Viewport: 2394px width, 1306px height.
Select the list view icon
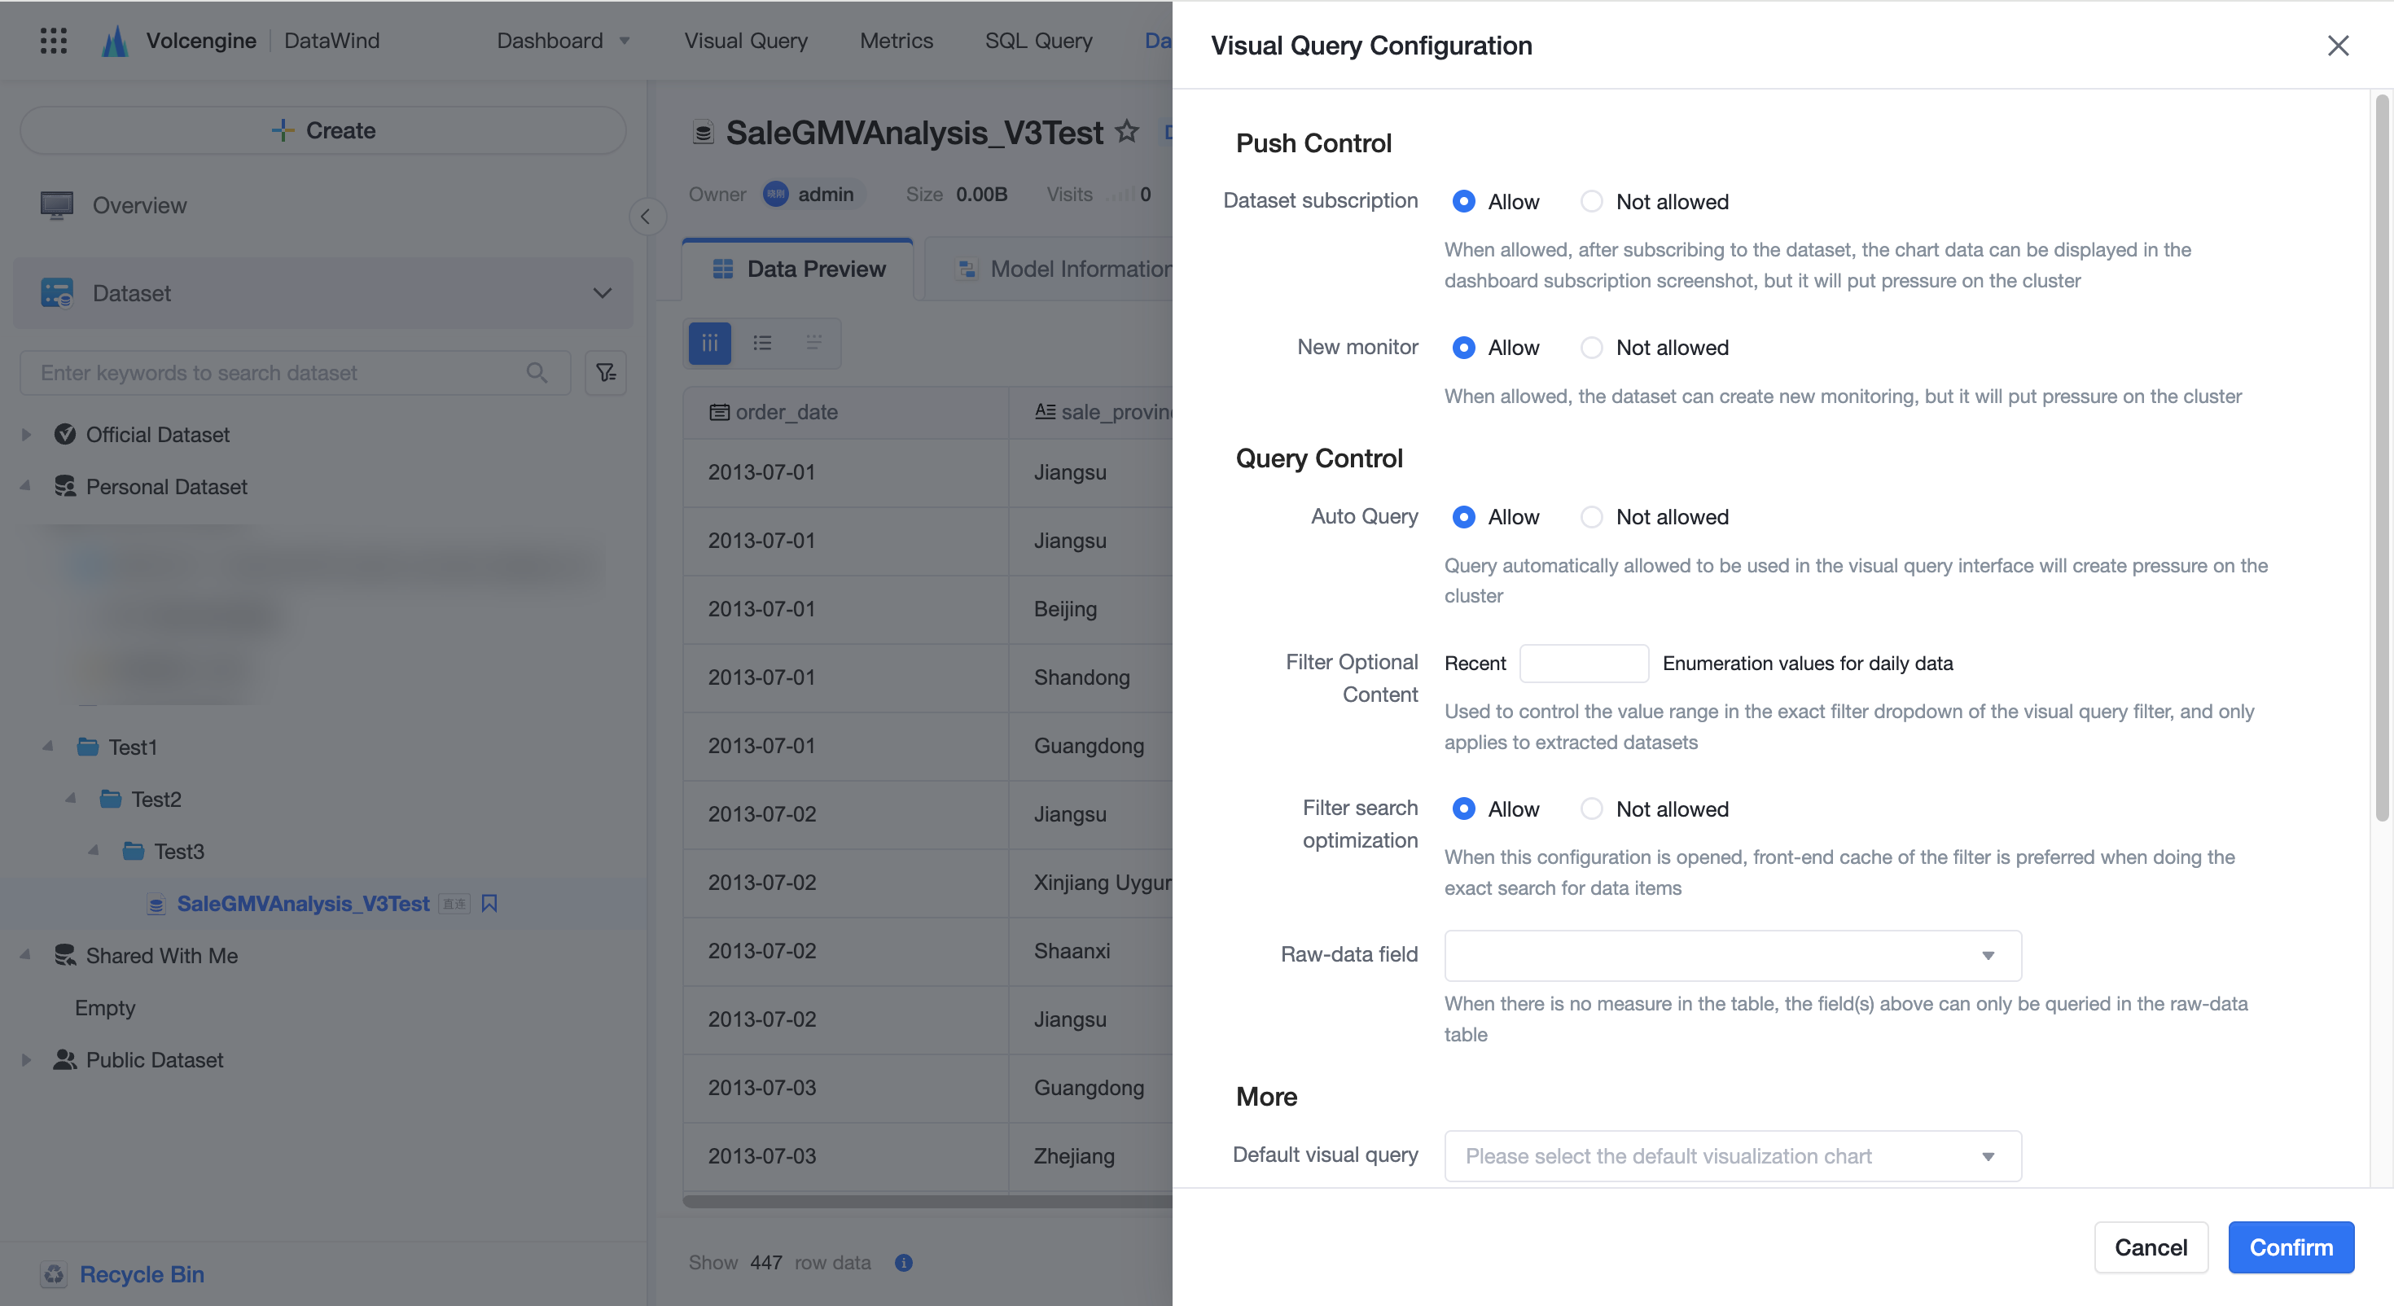point(762,343)
